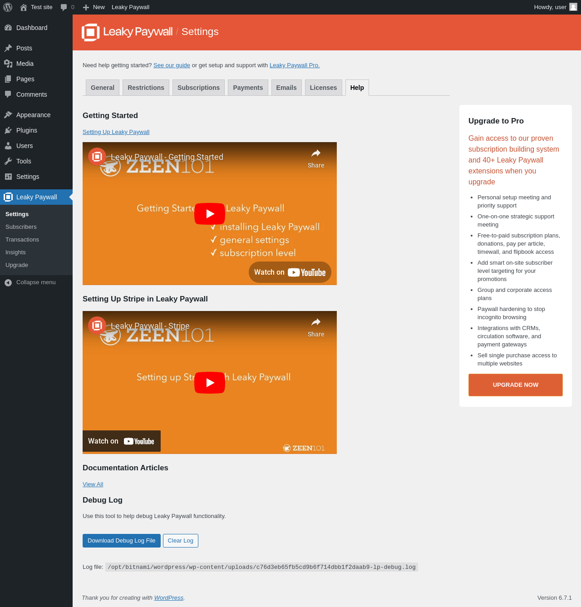The height and width of the screenshot is (607, 581).
Task: Click the Pages icon in sidebar
Action: 8,79
